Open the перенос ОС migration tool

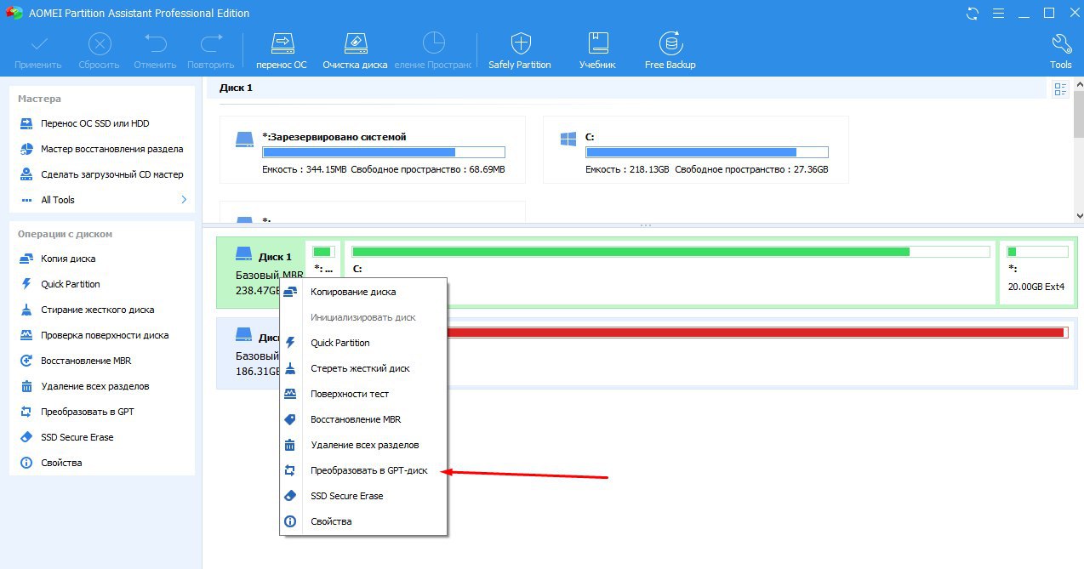pyautogui.click(x=282, y=51)
